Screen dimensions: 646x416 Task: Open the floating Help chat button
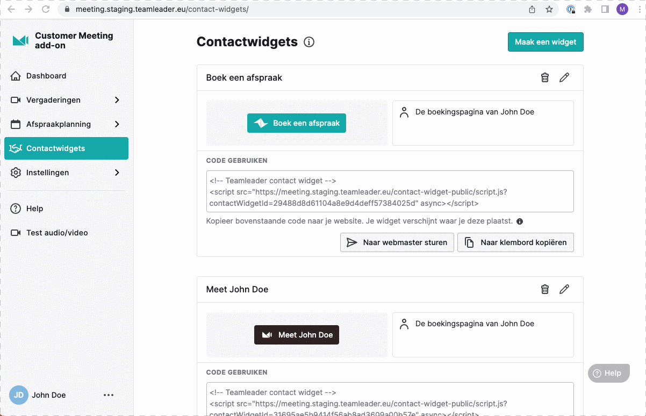(x=608, y=373)
